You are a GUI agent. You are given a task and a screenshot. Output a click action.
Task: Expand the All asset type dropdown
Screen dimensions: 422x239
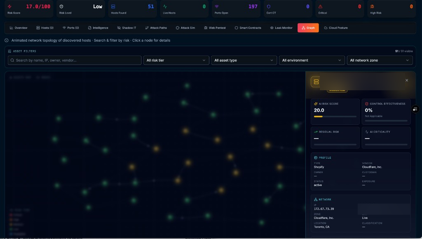tap(244, 60)
